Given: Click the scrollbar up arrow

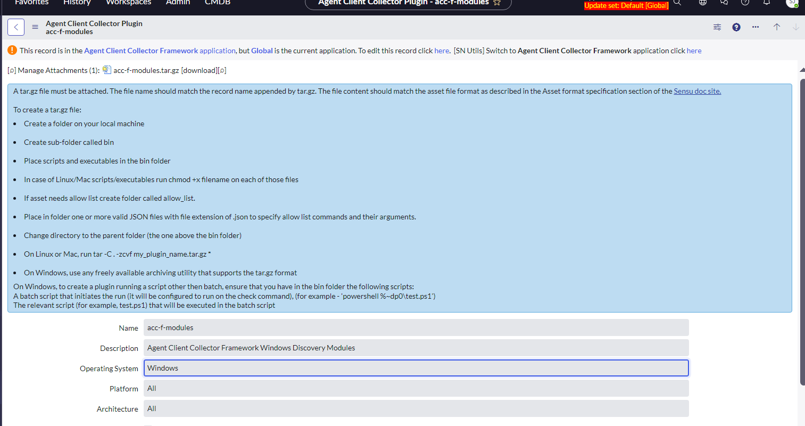Looking at the screenshot, I should click(x=802, y=70).
